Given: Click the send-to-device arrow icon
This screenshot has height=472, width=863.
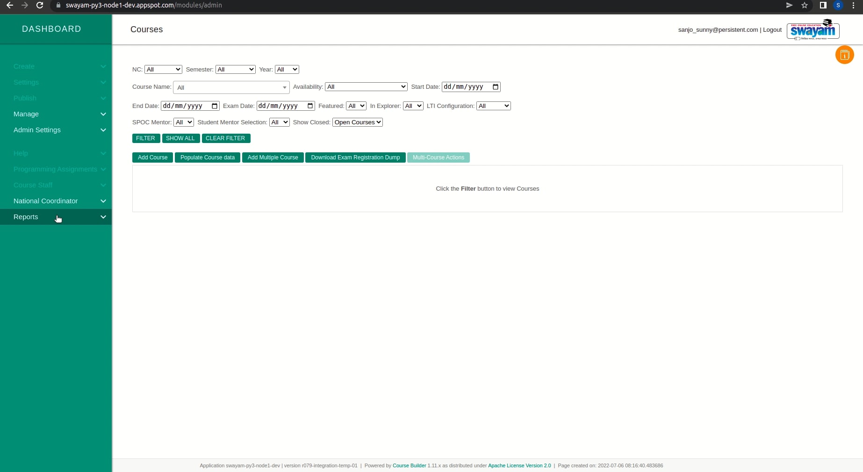Looking at the screenshot, I should (x=789, y=6).
